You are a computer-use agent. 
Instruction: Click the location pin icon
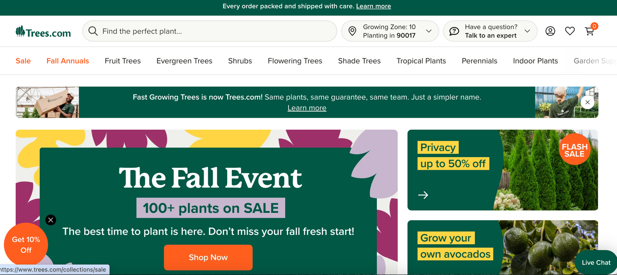tap(352, 31)
